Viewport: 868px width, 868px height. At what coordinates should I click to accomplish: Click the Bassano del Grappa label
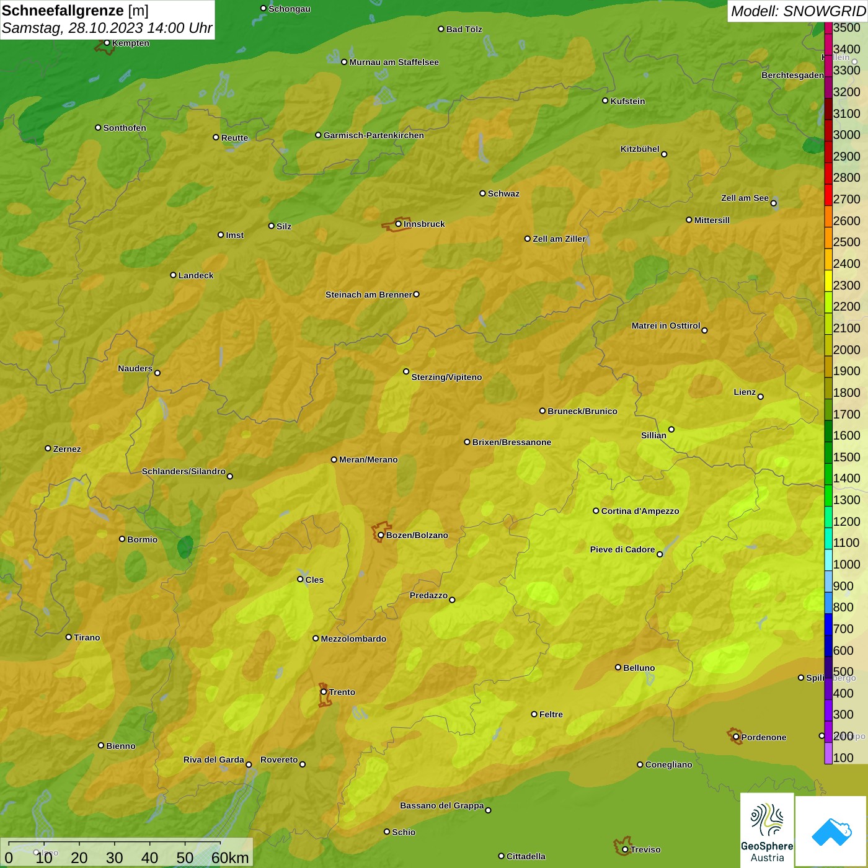pyautogui.click(x=442, y=805)
